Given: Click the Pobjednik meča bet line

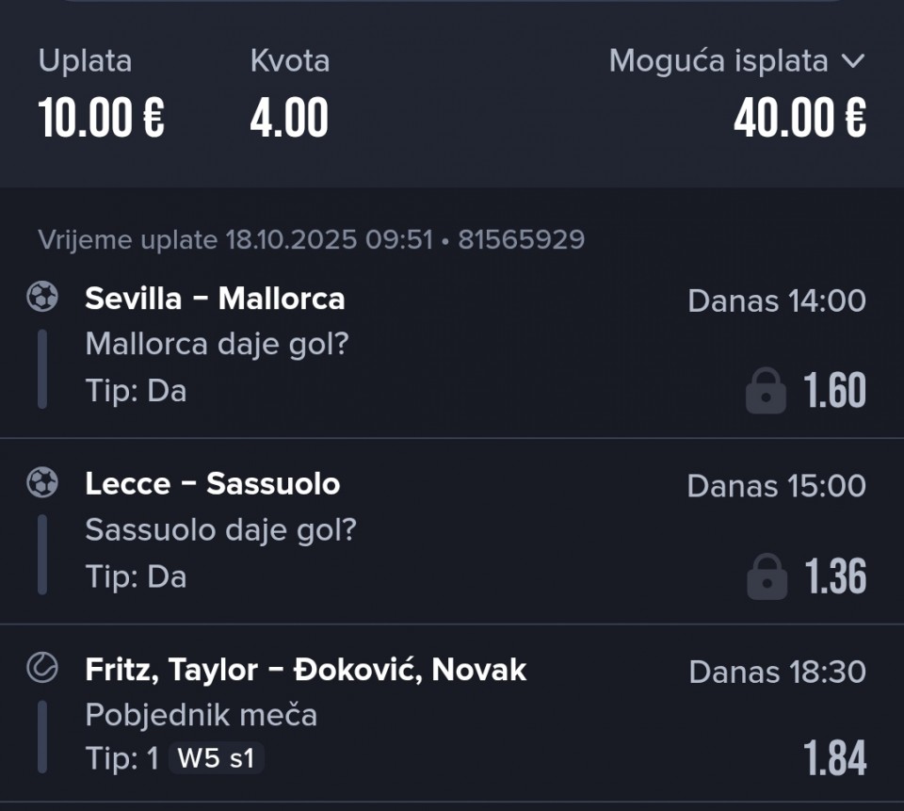Looking at the screenshot, I should [201, 716].
